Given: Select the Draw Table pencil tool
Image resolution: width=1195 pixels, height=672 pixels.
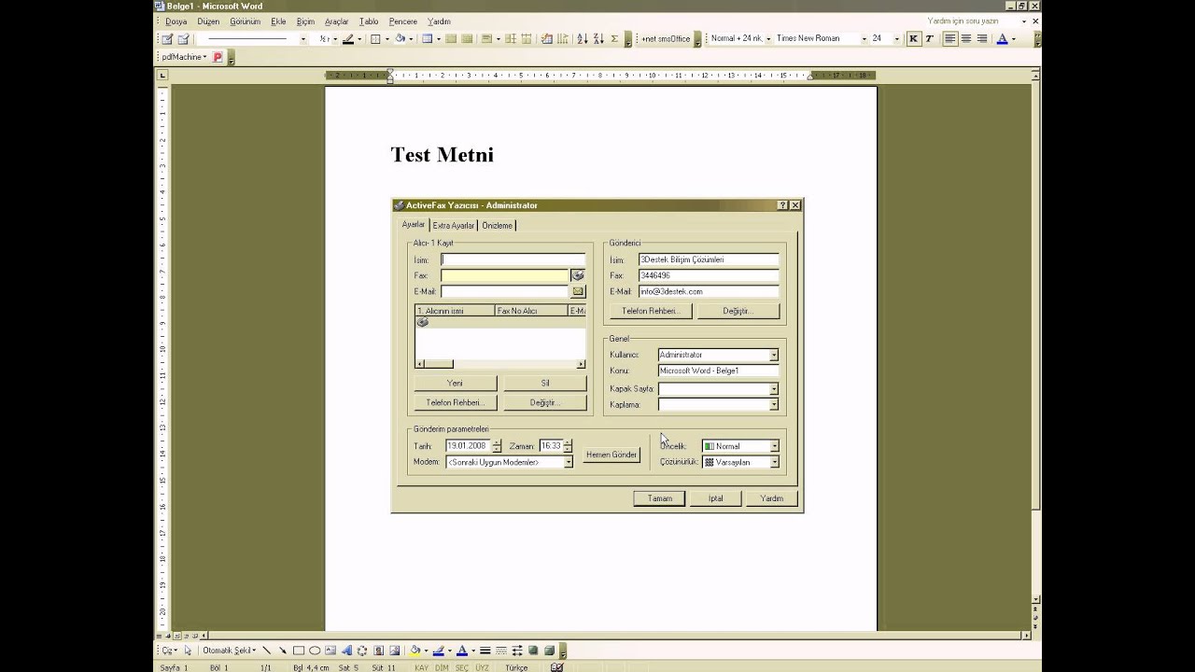Looking at the screenshot, I should pos(167,39).
